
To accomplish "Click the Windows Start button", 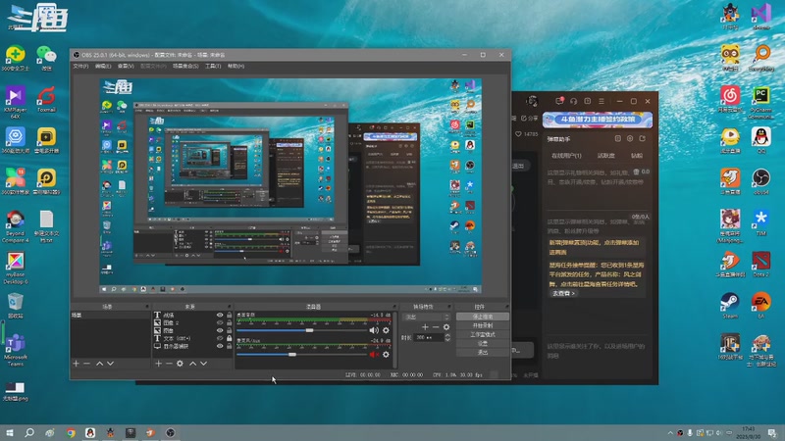I will [x=9, y=432].
